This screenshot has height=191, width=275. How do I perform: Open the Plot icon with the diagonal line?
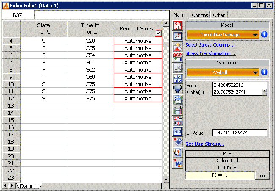point(178,36)
